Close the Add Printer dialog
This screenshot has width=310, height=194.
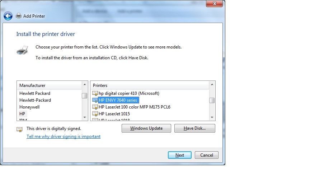coord(214,4)
